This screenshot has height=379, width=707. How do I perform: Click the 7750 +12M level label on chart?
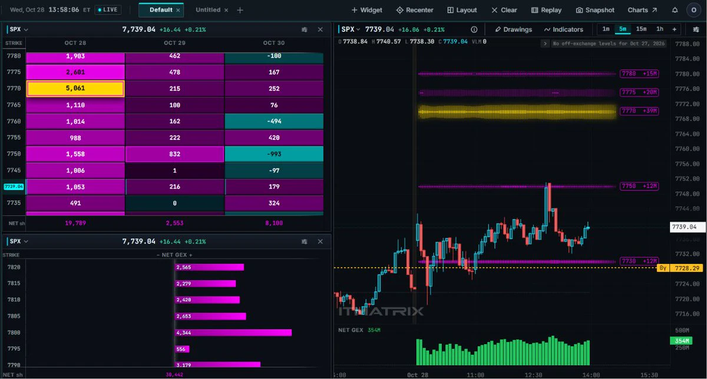click(638, 187)
